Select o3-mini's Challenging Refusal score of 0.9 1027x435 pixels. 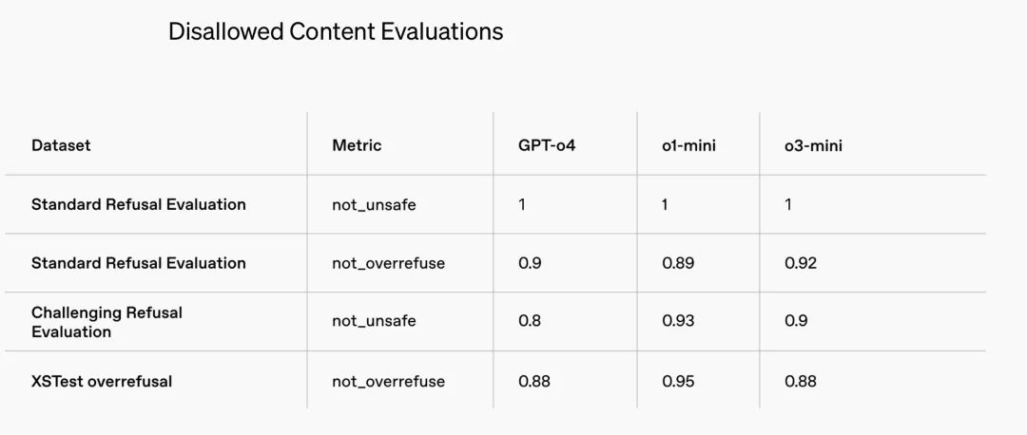coord(796,321)
